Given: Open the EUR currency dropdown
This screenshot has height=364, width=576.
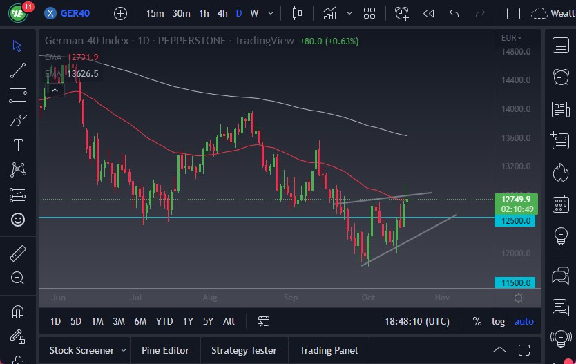Looking at the screenshot, I should pos(512,38).
